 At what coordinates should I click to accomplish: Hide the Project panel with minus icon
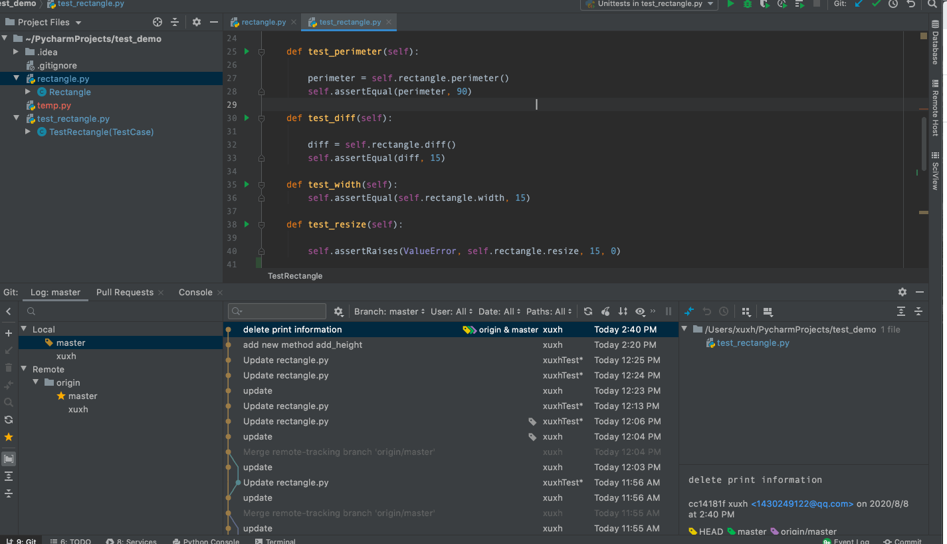coord(213,22)
